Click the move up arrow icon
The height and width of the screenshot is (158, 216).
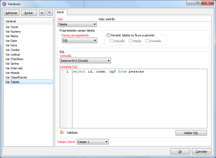pos(42,13)
